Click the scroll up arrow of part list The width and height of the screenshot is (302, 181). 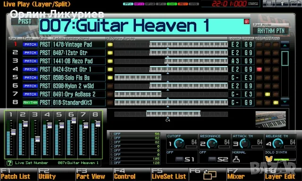click(x=285, y=46)
